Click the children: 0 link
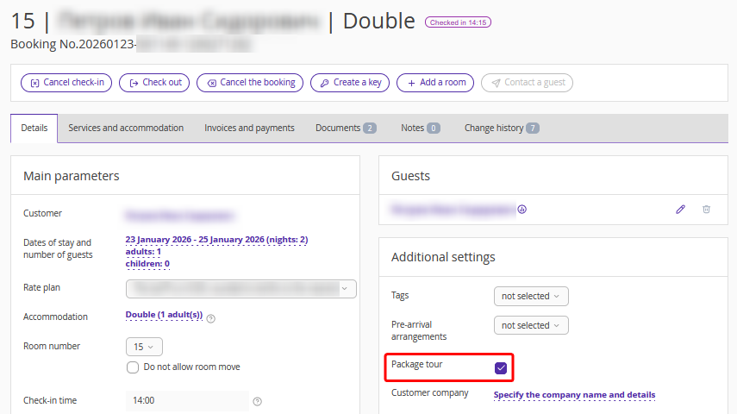The image size is (737, 414). tap(147, 264)
